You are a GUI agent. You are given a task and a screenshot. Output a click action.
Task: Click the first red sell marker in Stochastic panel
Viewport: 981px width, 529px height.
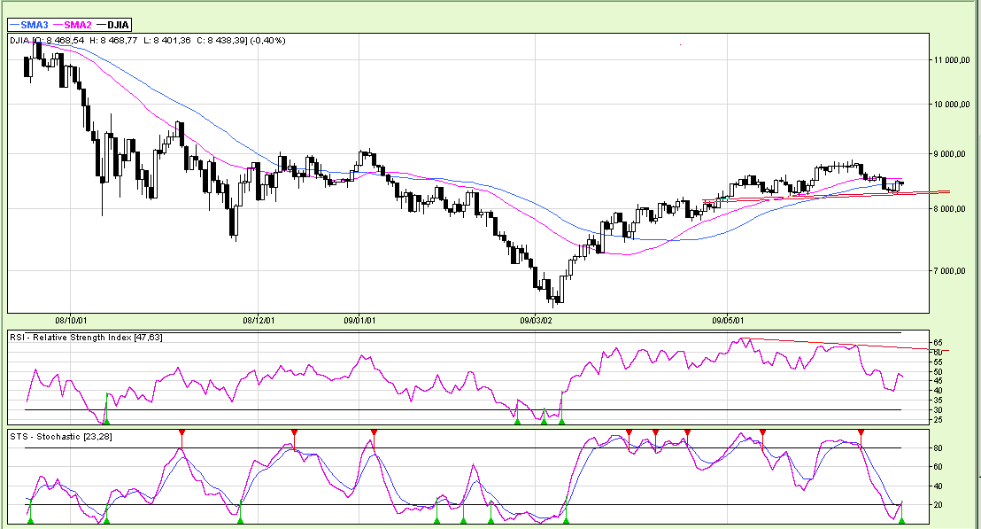(x=182, y=433)
